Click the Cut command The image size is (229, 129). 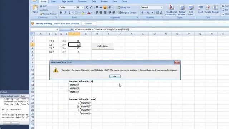click(x=43, y=6)
